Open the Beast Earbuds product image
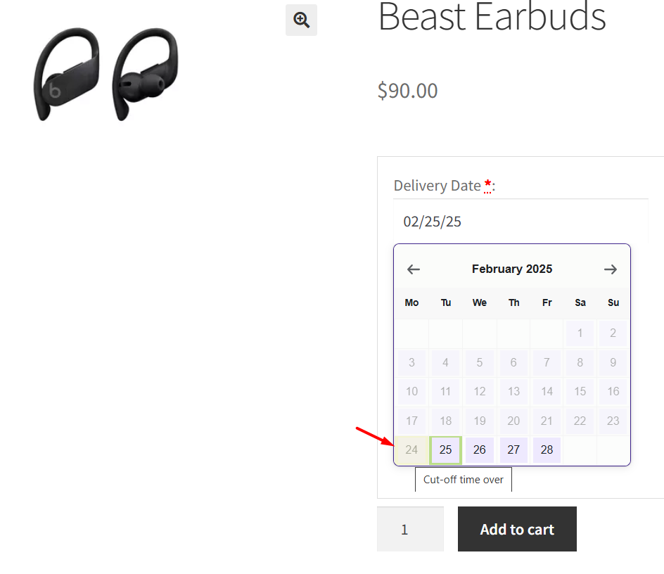Screen dimensions: 664x574 pos(106,74)
